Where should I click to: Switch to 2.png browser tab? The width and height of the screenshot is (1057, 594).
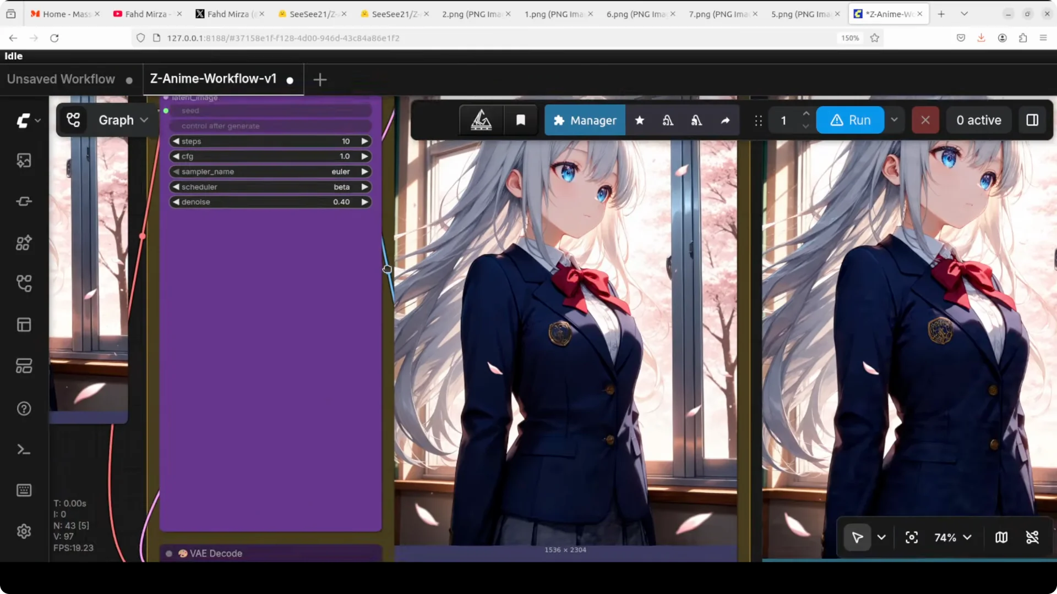pos(476,14)
